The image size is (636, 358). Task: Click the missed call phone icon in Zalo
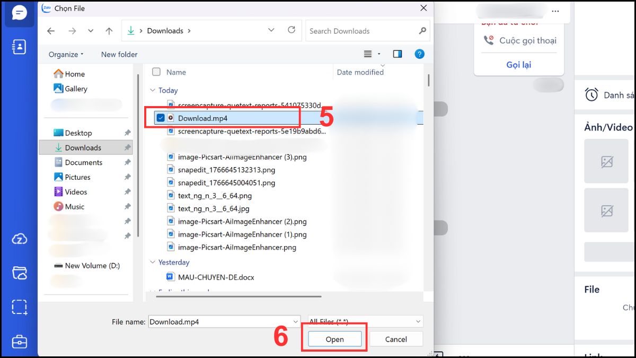(x=489, y=40)
